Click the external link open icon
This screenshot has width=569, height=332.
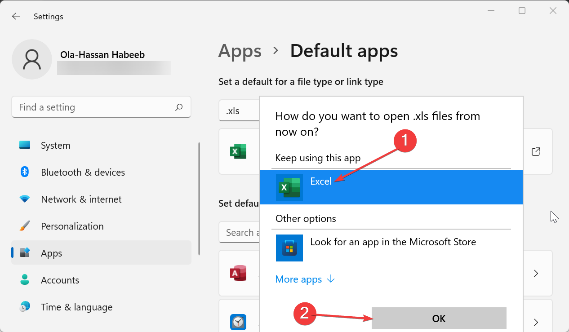coord(536,151)
